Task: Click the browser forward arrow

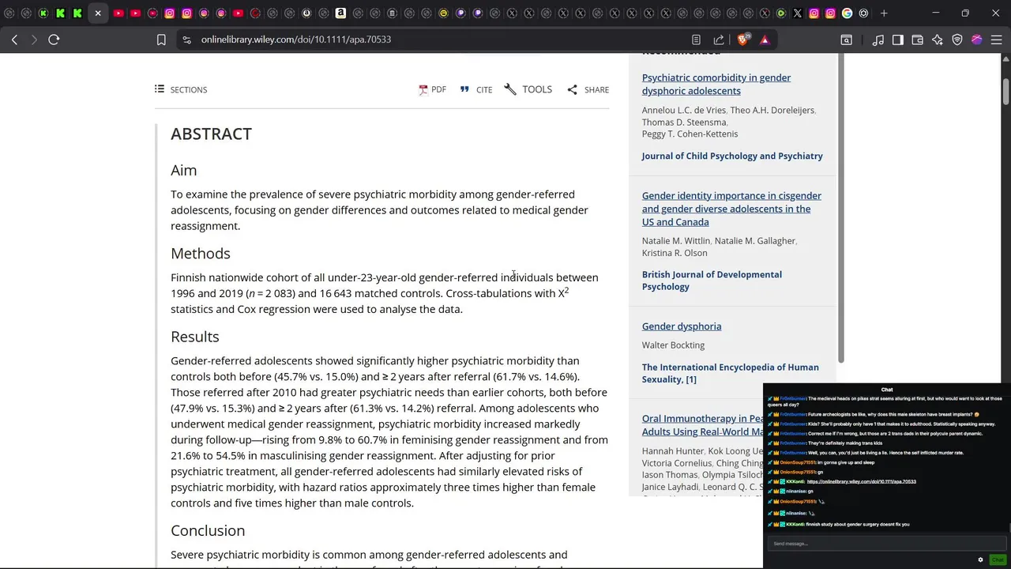Action: click(x=34, y=40)
